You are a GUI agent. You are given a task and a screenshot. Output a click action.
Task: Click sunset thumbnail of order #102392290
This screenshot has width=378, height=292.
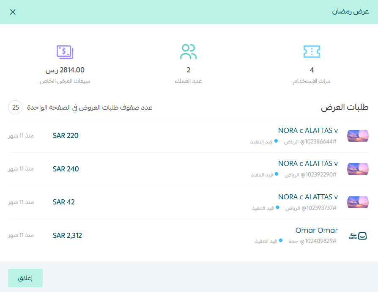(x=358, y=169)
